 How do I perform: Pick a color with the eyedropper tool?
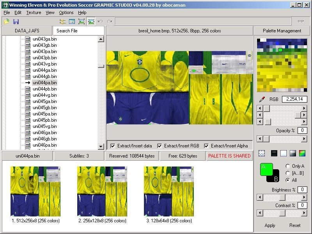point(262,99)
